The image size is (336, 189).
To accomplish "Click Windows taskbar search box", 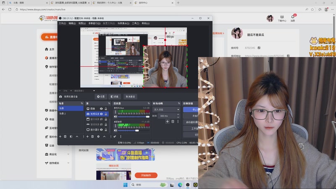I will (x=149, y=185).
